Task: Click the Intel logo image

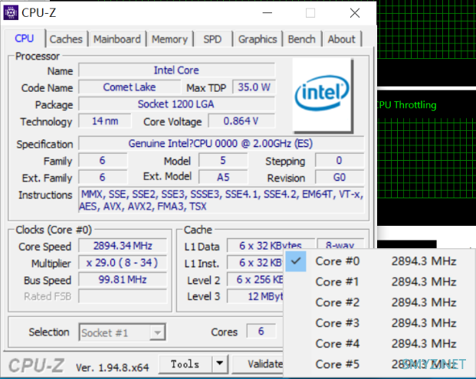Action: click(x=323, y=95)
